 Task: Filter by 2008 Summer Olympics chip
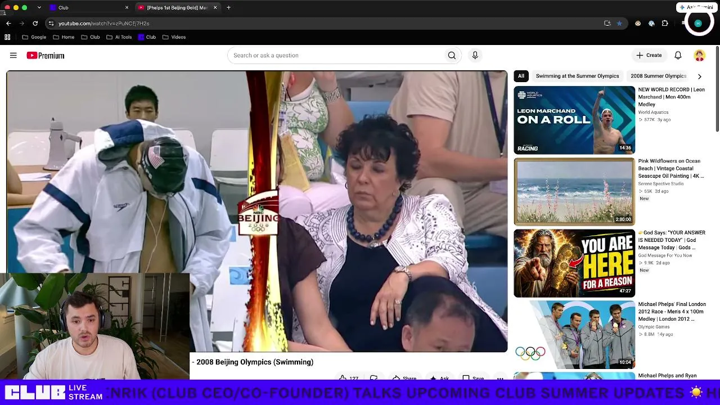point(658,76)
